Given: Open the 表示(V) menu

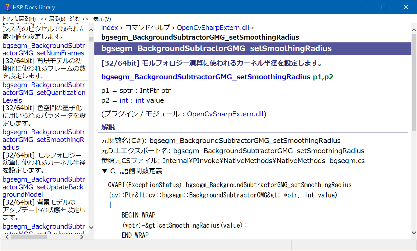Looking at the screenshot, I should click(x=102, y=19).
